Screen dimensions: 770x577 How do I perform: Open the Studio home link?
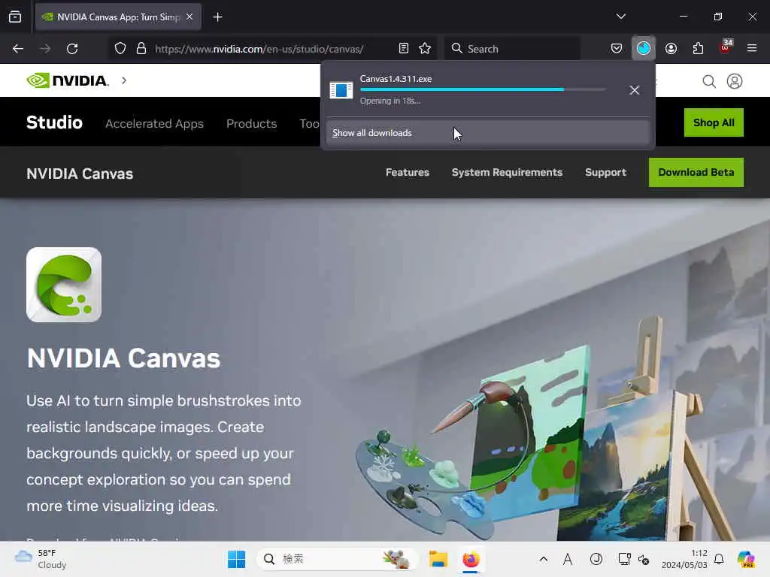click(54, 122)
